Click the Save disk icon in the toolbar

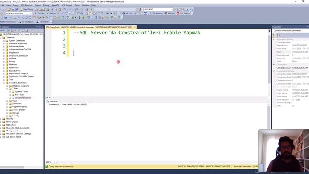point(13,9)
